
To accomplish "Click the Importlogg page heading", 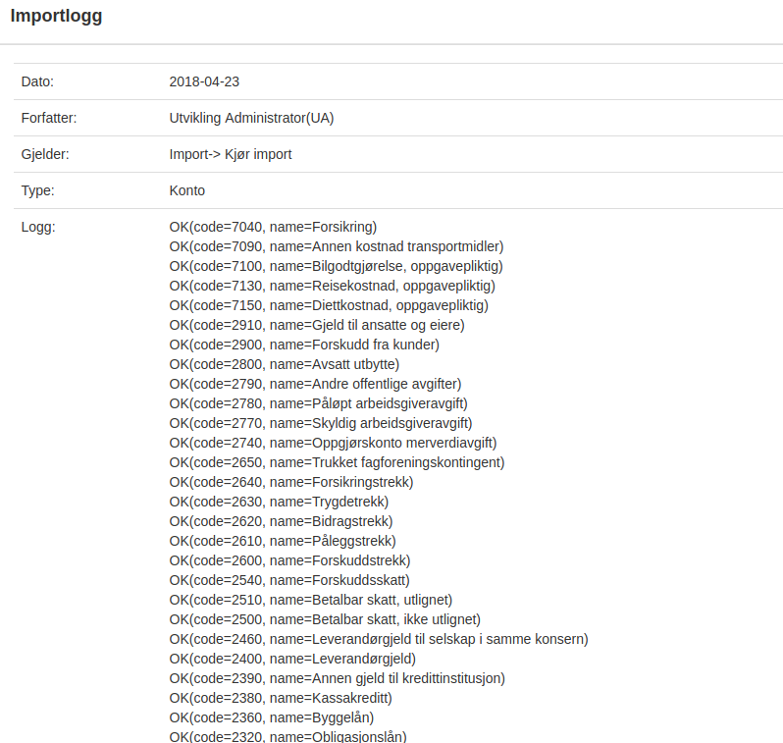I will (x=56, y=16).
